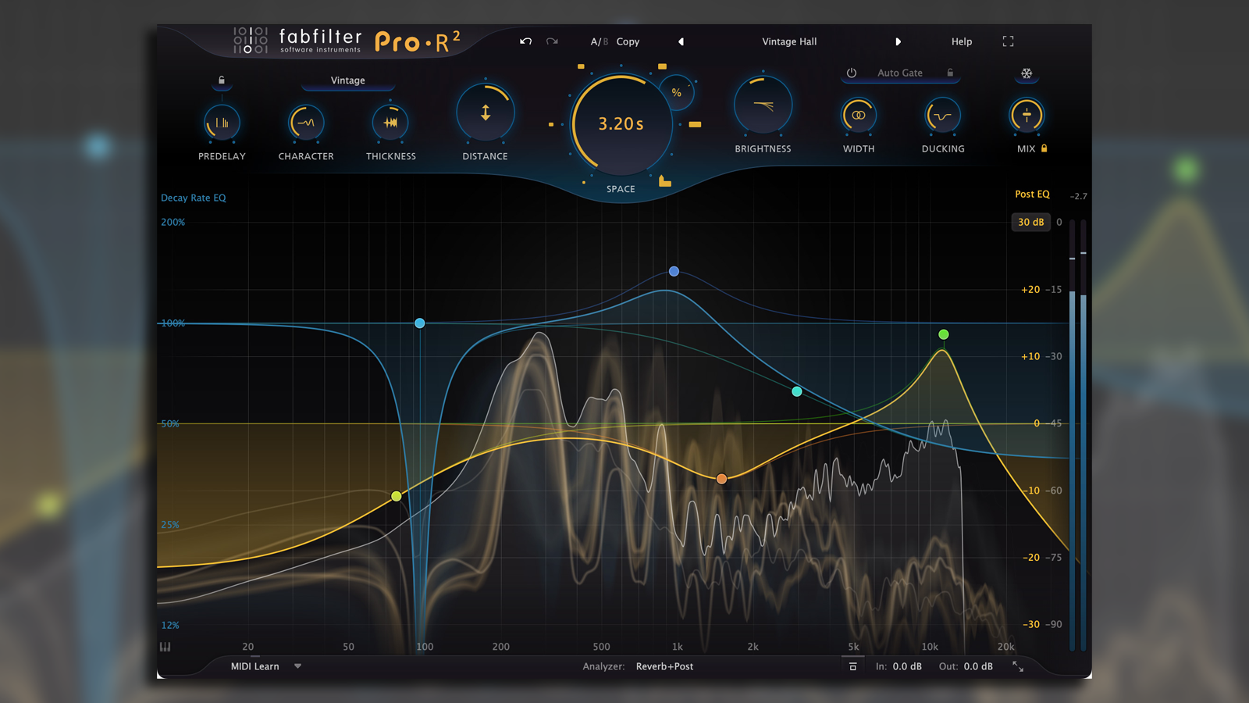
Task: Click the 12% decay scale label
Action: [x=170, y=625]
